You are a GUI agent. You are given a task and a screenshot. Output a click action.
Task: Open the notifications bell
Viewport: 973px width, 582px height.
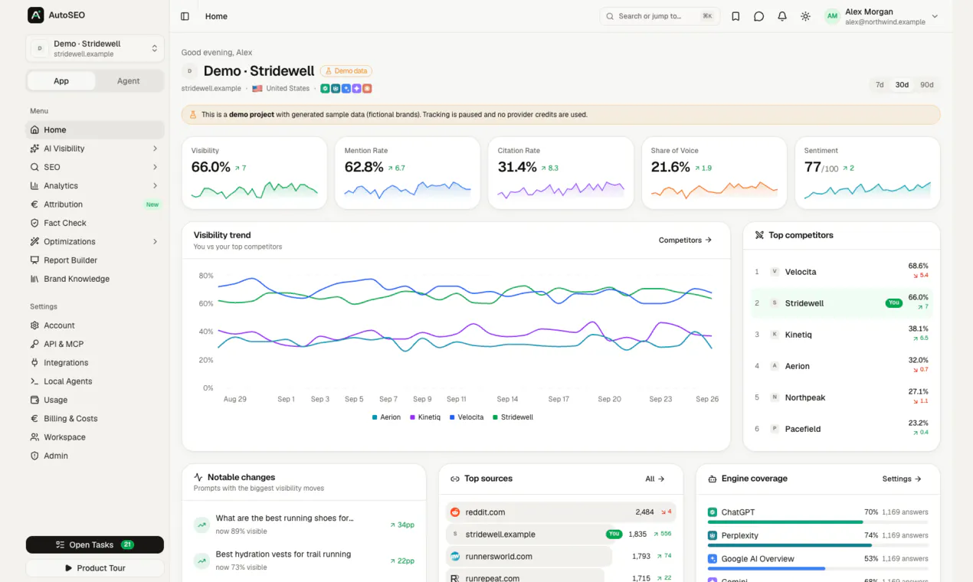click(x=782, y=16)
